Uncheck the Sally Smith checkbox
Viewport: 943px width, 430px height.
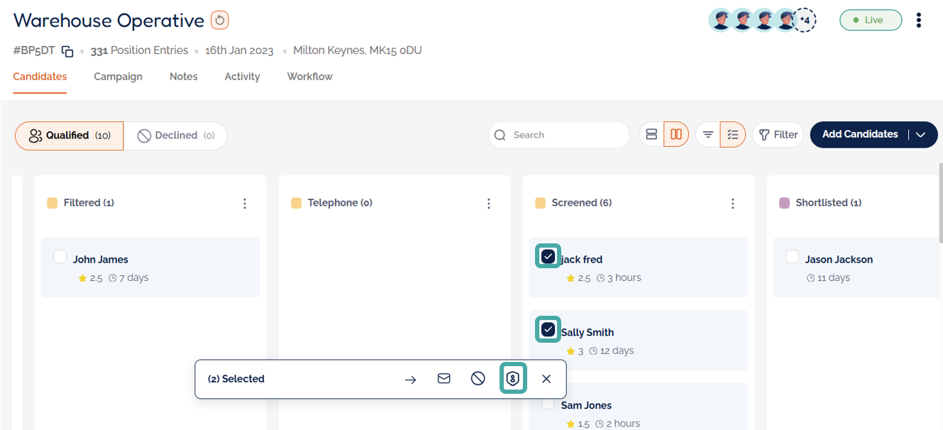point(548,329)
